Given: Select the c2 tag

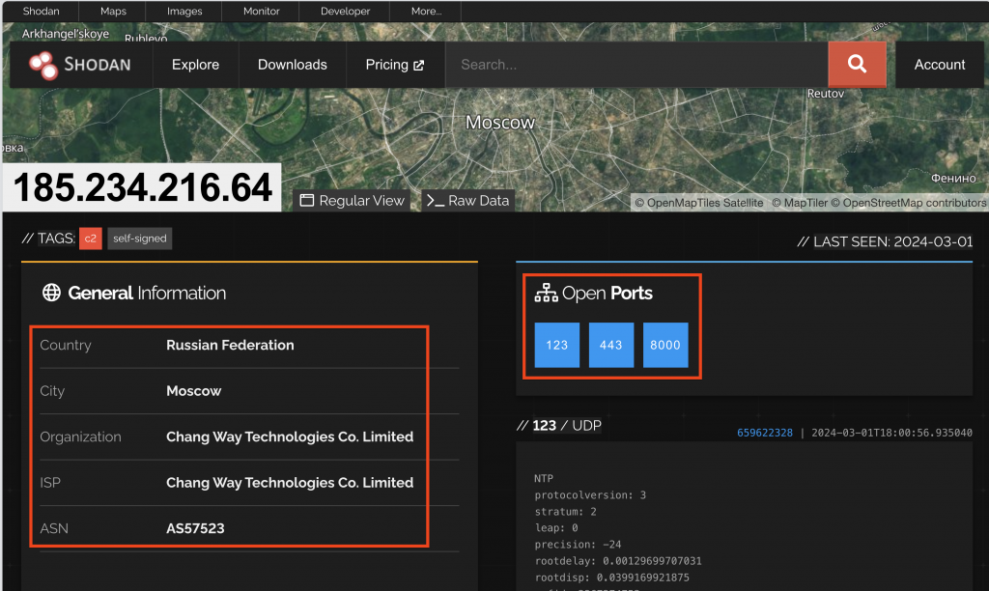Looking at the screenshot, I should coord(90,238).
